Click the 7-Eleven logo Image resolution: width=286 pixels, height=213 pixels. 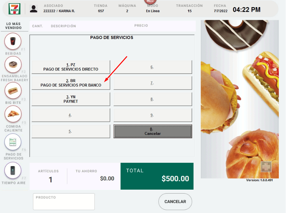(14, 9)
